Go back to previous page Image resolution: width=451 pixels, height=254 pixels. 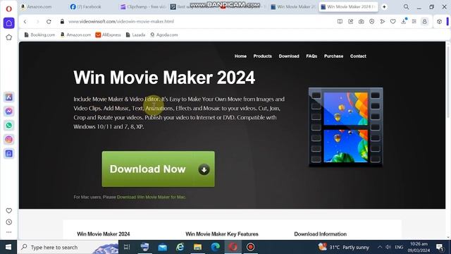click(25, 22)
